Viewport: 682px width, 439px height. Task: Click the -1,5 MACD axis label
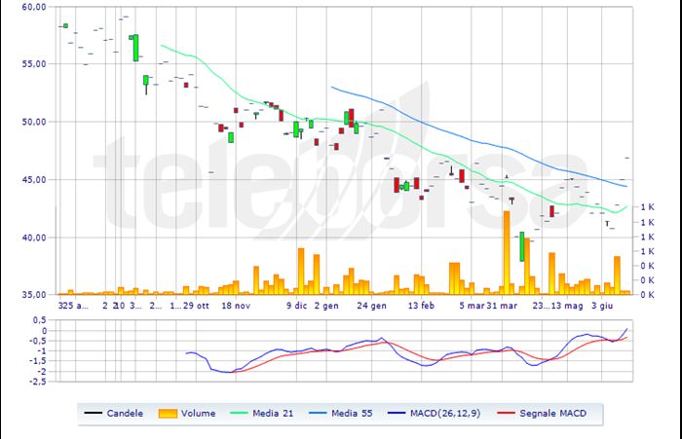(x=38, y=361)
